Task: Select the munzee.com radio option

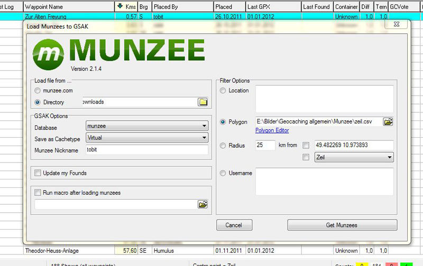Action: tap(38, 91)
